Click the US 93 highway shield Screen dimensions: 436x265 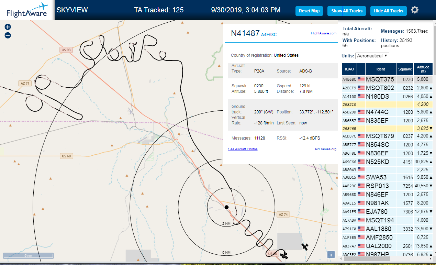[66, 50]
